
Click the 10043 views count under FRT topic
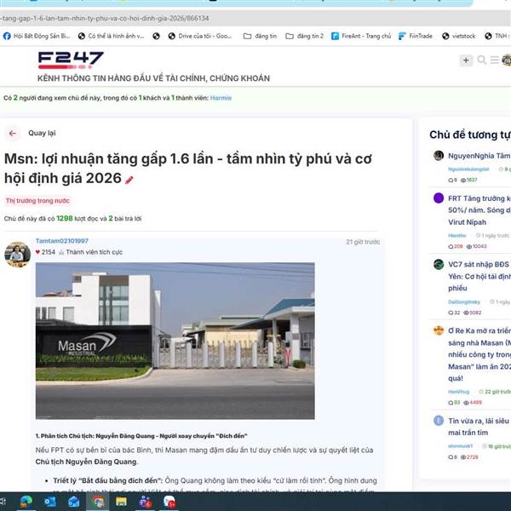point(476,246)
